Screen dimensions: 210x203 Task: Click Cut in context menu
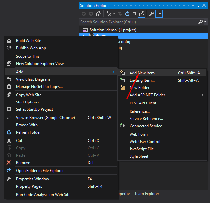pos(61,141)
